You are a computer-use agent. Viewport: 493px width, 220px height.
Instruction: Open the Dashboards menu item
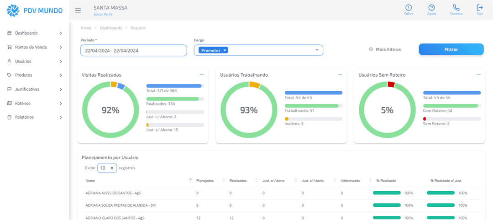click(x=35, y=33)
